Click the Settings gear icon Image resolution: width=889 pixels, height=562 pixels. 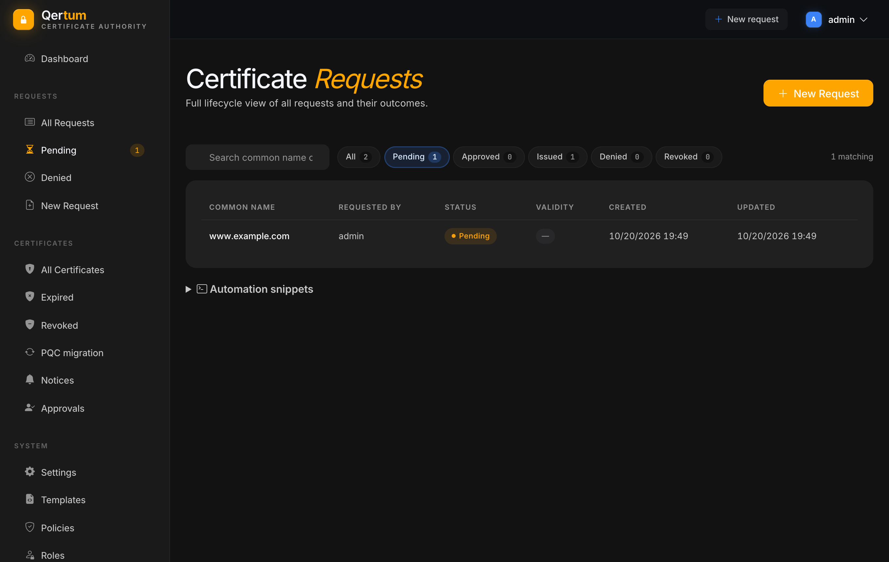(x=30, y=471)
